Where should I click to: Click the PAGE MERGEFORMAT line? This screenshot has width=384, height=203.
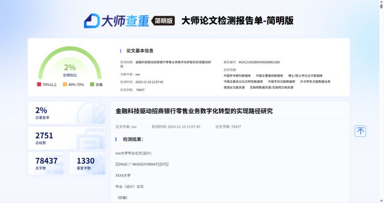click(142, 164)
